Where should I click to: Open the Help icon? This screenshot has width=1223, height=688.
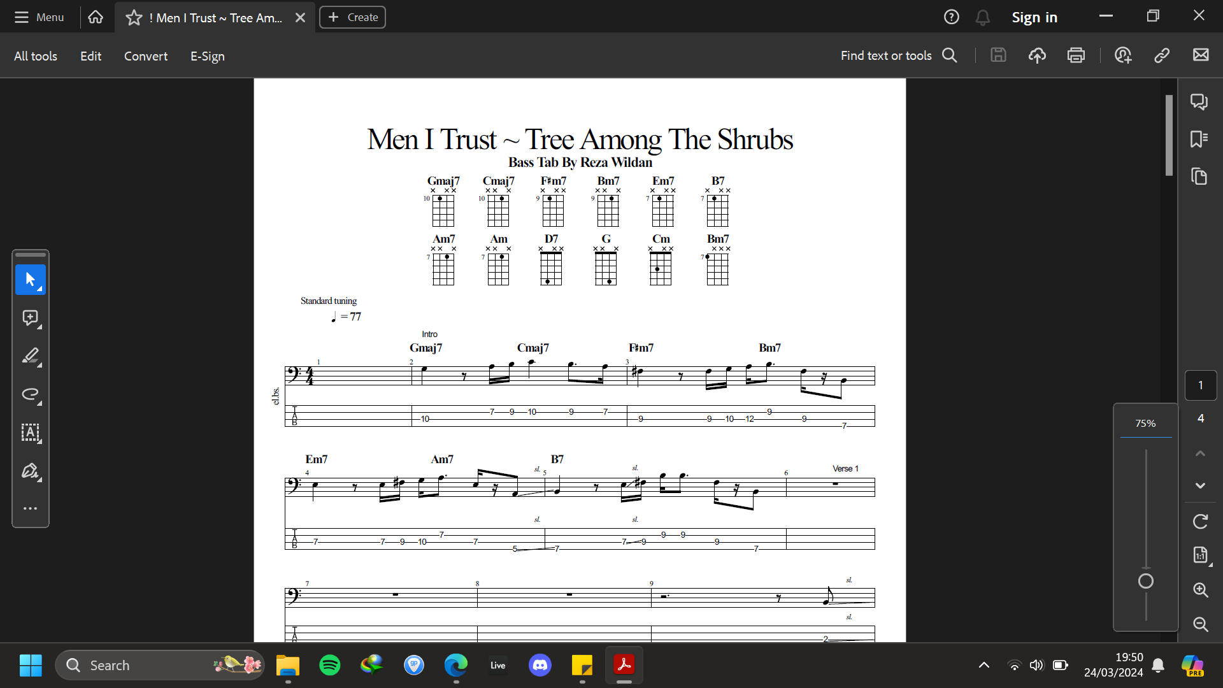point(951,17)
